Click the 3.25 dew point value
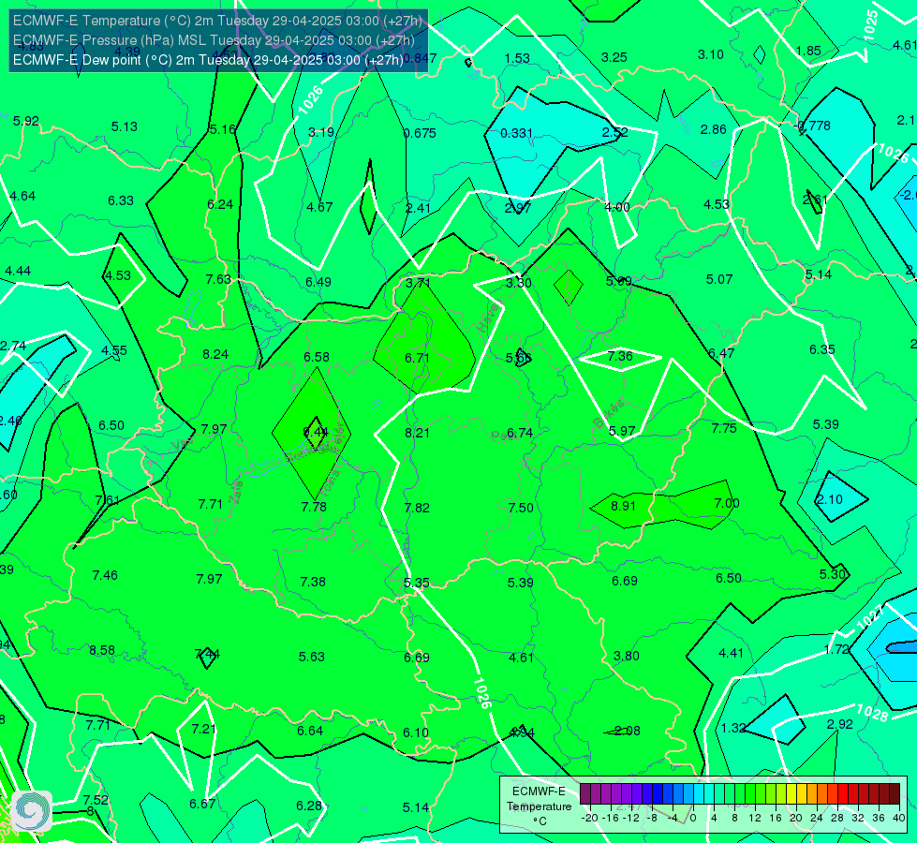The image size is (917, 843). coord(614,57)
